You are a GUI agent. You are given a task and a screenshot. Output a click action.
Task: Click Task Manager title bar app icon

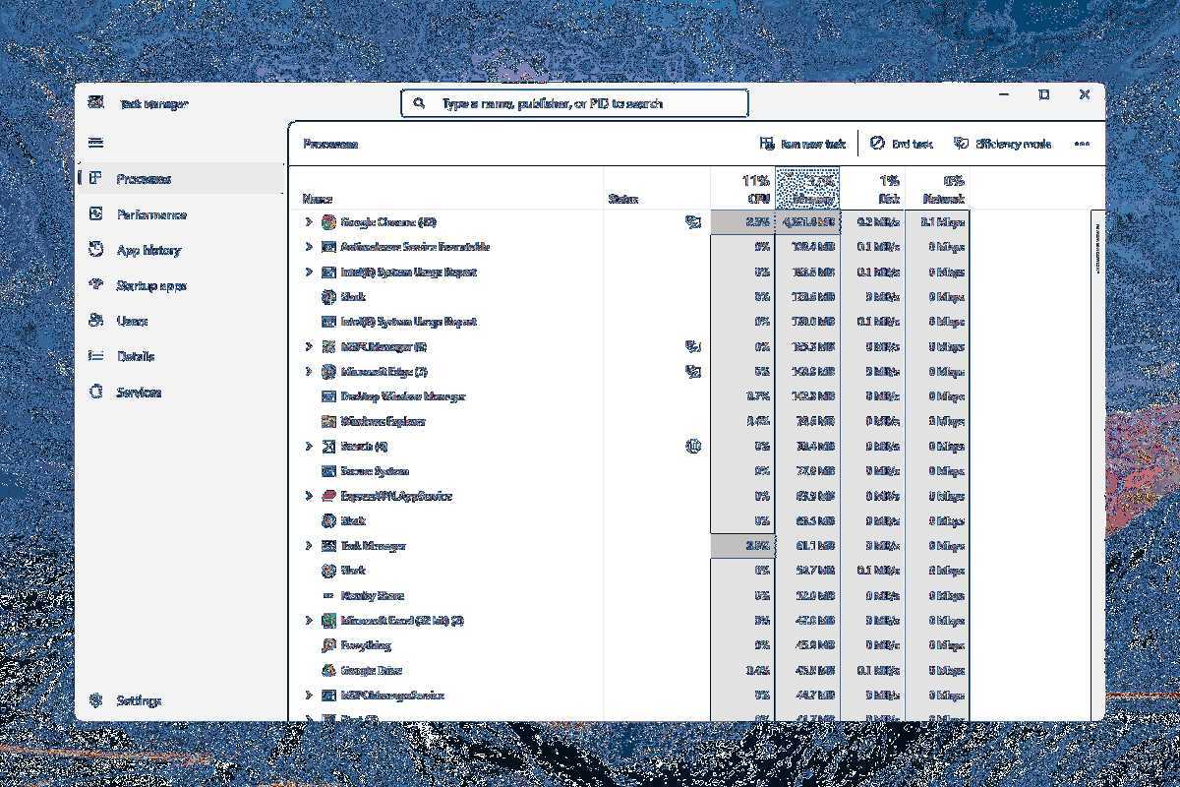tap(95, 102)
